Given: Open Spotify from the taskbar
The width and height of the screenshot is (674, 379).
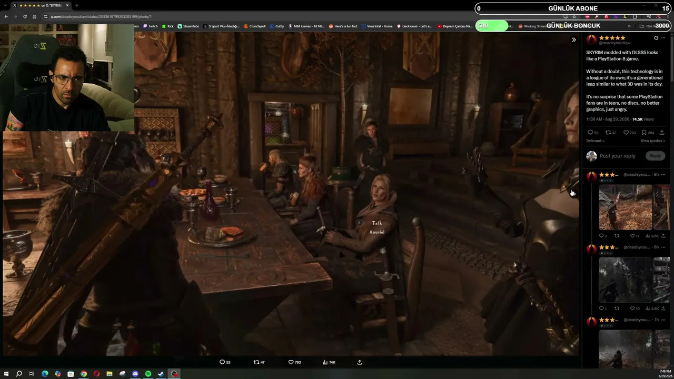Looking at the screenshot, I should tap(148, 374).
